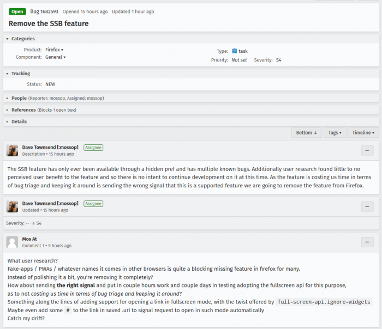The width and height of the screenshot is (382, 329).
Task: Click the task type icon
Action: pos(234,51)
